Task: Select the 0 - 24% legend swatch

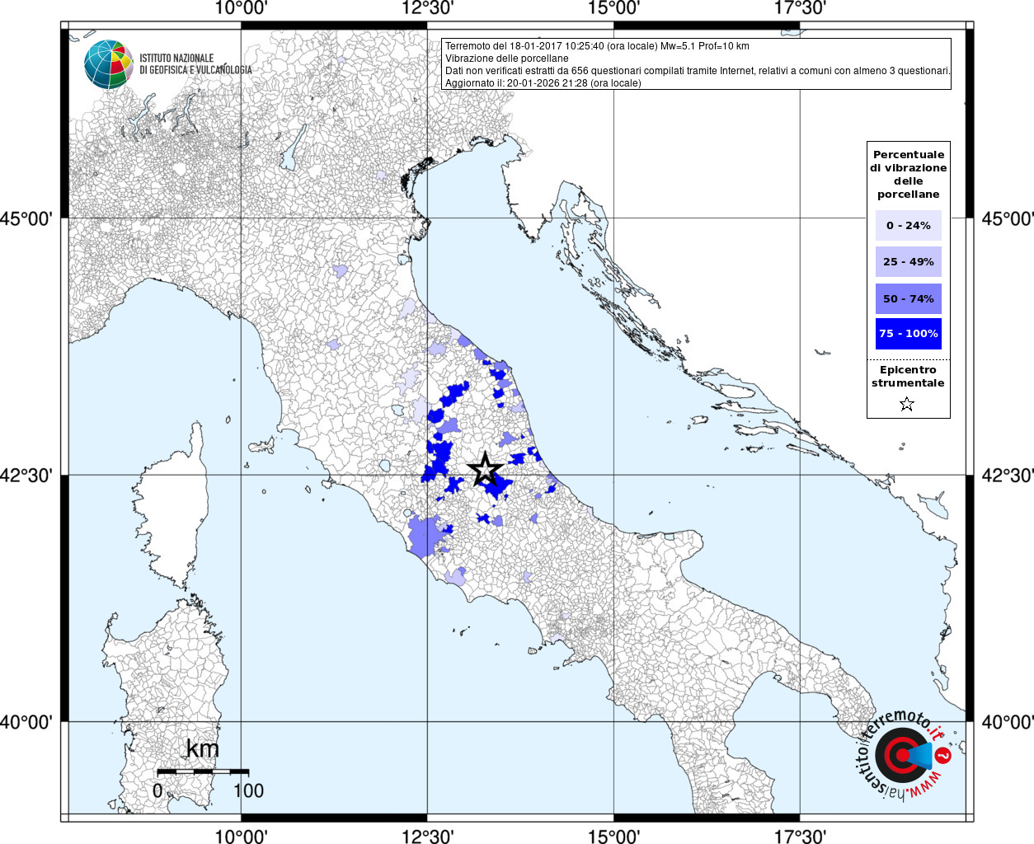Action: point(908,225)
